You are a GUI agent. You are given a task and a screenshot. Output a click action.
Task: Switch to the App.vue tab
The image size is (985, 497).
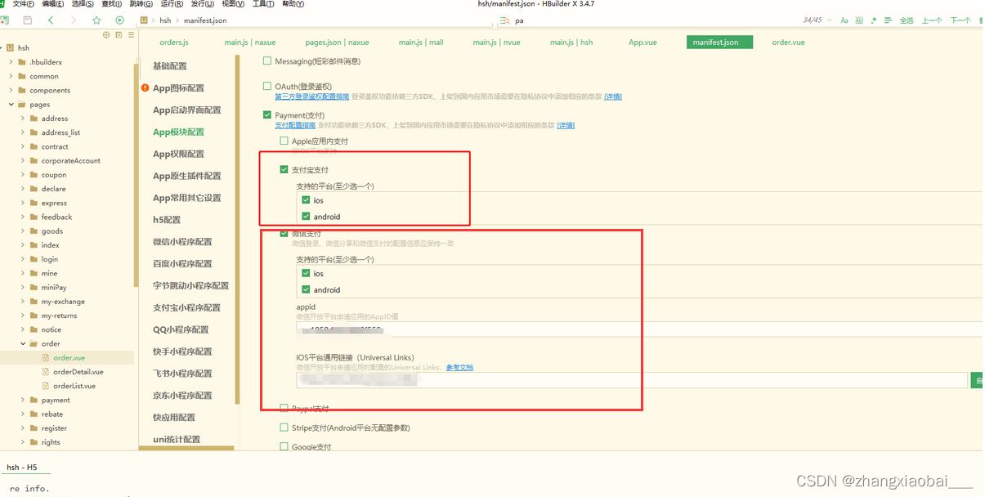coord(642,42)
